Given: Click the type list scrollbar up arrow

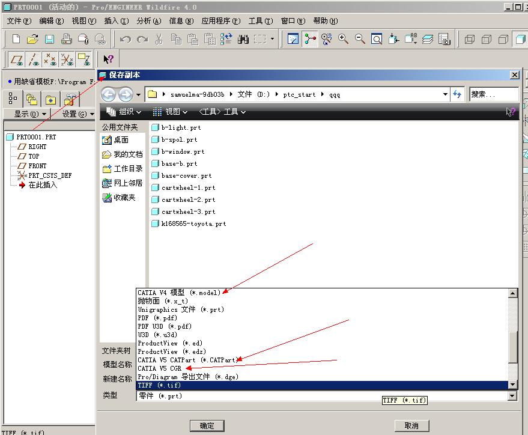Looking at the screenshot, I should 512,293.
